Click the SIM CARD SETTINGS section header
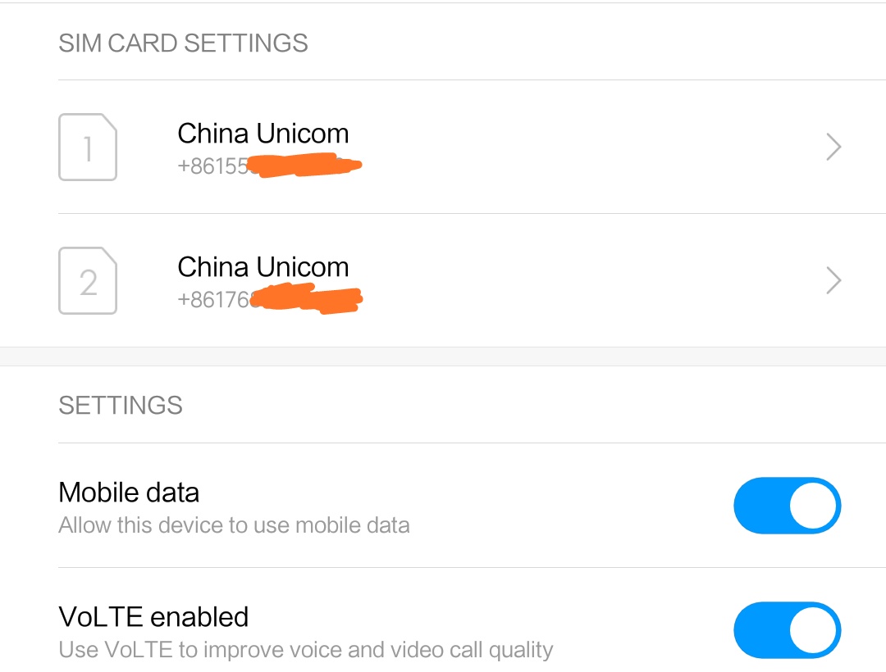886x672 pixels. (183, 43)
